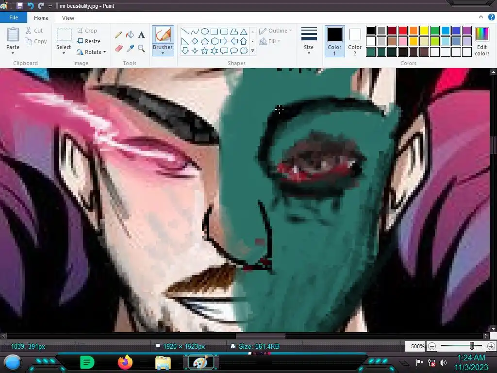Set Color 2 as active

click(355, 42)
